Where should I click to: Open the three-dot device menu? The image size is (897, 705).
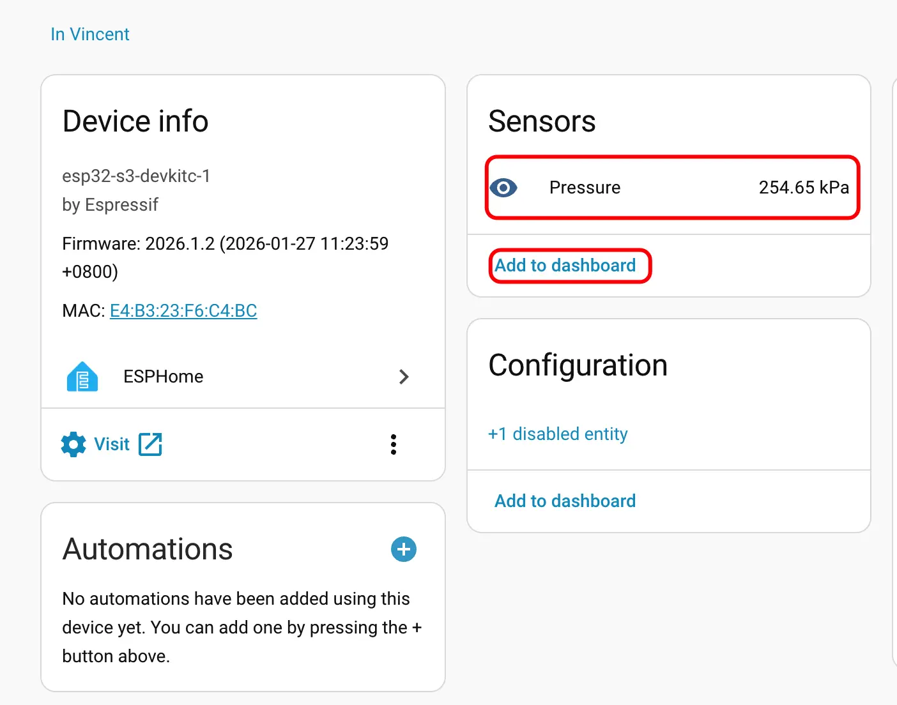(394, 444)
